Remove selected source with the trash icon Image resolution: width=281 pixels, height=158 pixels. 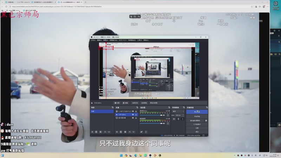coord(121,132)
